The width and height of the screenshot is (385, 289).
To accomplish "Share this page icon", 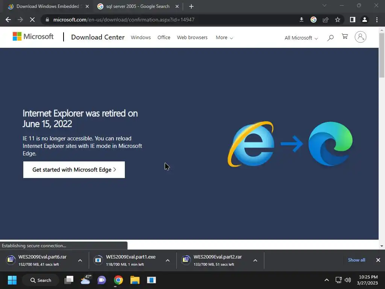I will coord(326,20).
